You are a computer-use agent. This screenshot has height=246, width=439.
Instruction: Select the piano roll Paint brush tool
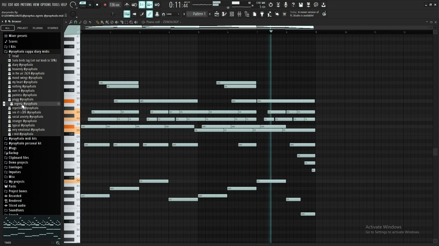[x=102, y=22]
